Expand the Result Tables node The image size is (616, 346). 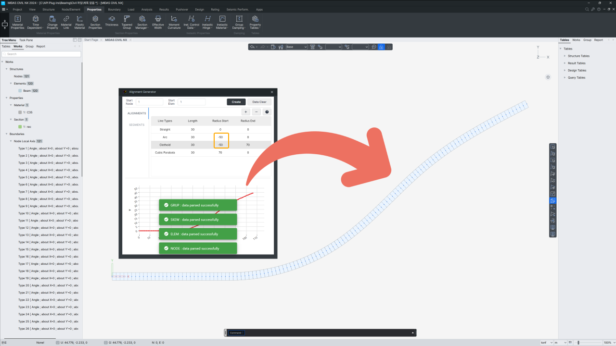pos(565,63)
